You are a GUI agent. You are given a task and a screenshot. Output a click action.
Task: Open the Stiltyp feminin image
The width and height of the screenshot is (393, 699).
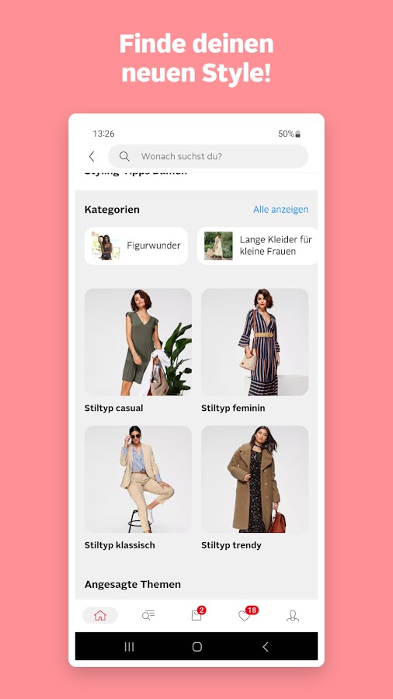point(255,342)
